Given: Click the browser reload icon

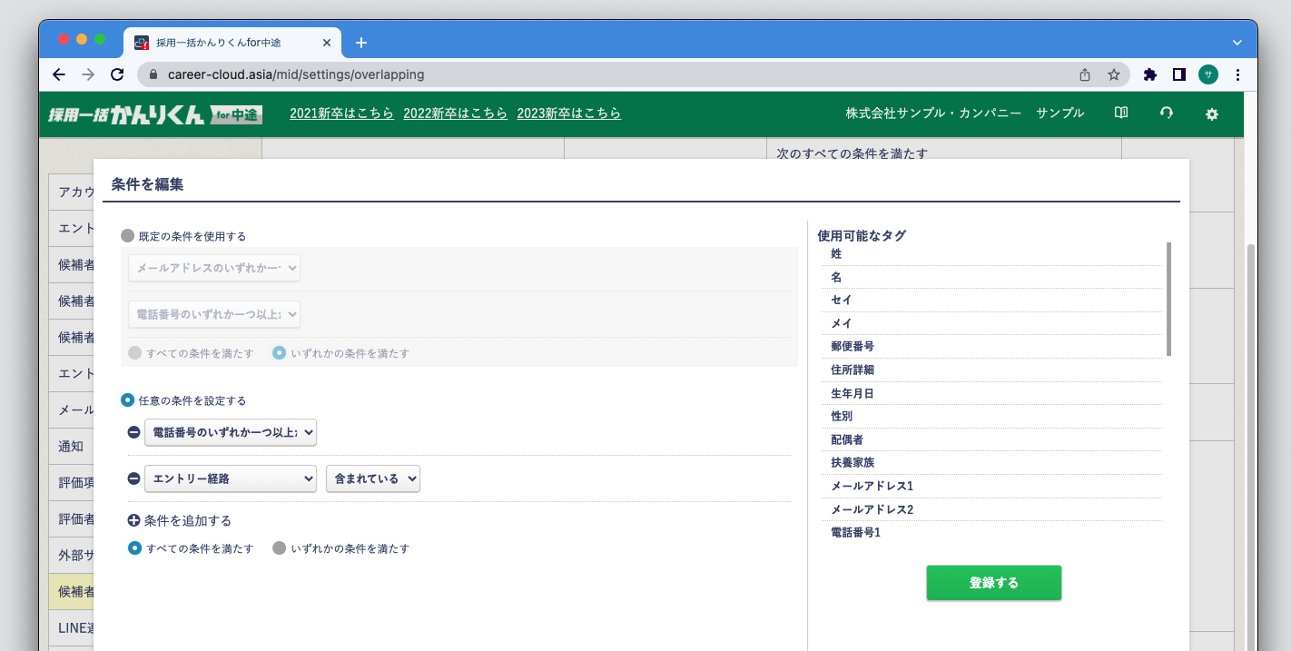Looking at the screenshot, I should [117, 74].
